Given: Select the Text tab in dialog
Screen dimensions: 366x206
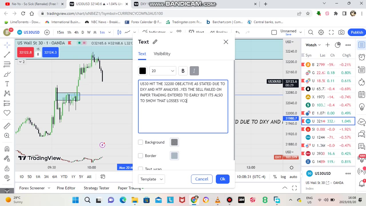Looking at the screenshot, I should pyautogui.click(x=142, y=54).
